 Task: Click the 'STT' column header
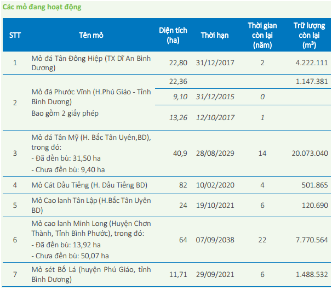[15, 35]
